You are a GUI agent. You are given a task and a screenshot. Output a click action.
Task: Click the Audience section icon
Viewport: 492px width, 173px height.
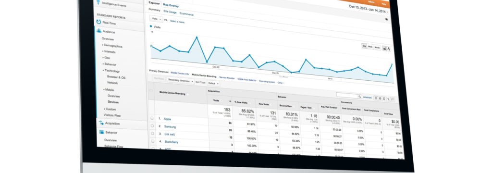pos(99,31)
